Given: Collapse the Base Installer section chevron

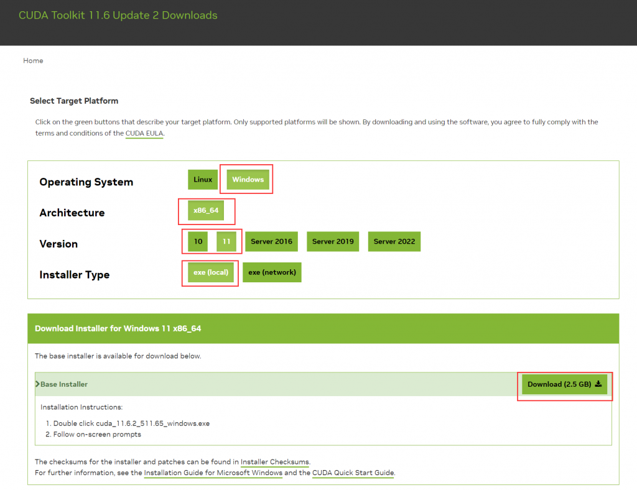Looking at the screenshot, I should pos(37,384).
